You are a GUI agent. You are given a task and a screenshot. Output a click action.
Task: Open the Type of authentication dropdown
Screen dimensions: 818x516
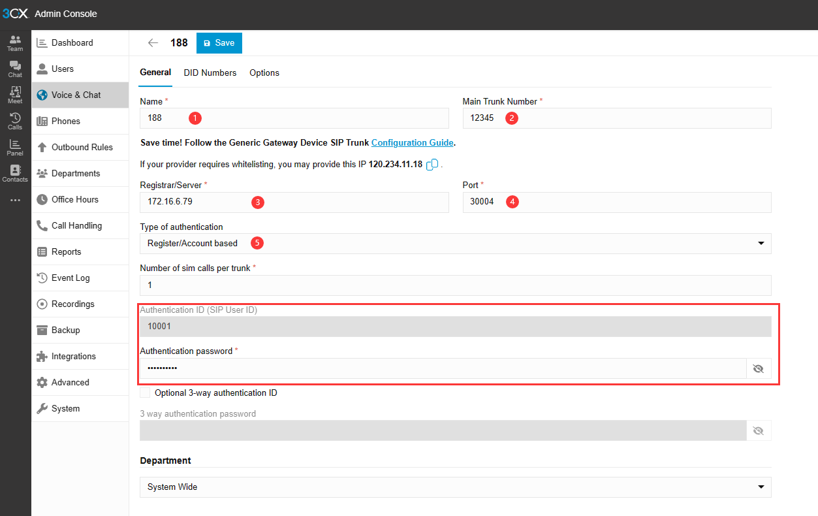pos(456,244)
